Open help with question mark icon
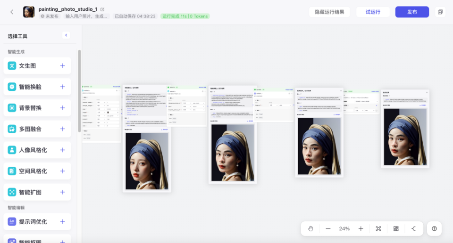This screenshot has height=243, width=453. coord(434,228)
